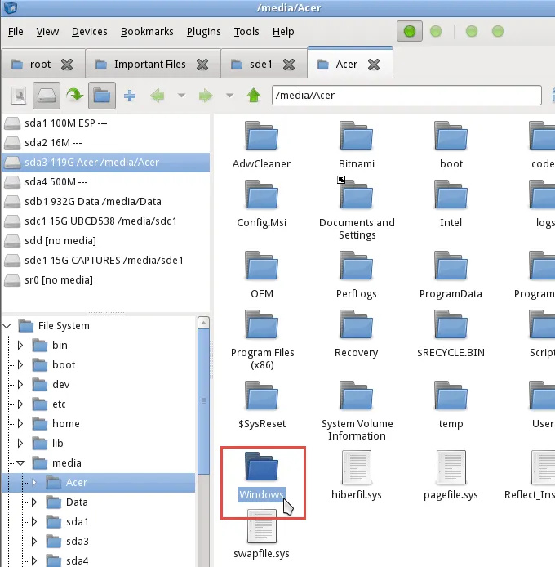Open a new tab with plus icon

coord(130,96)
